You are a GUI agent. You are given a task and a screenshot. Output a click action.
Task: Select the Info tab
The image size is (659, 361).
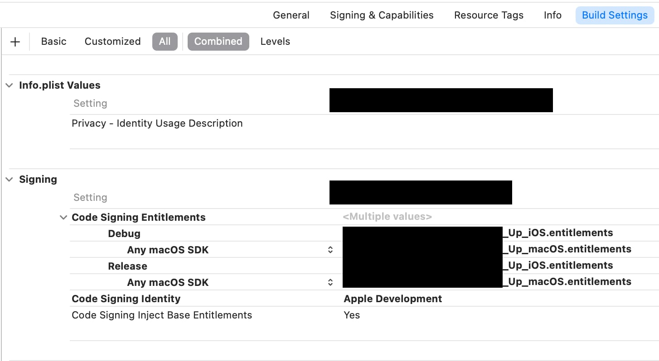[x=552, y=15]
